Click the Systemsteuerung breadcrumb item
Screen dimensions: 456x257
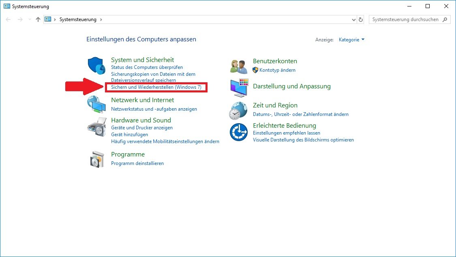[78, 19]
